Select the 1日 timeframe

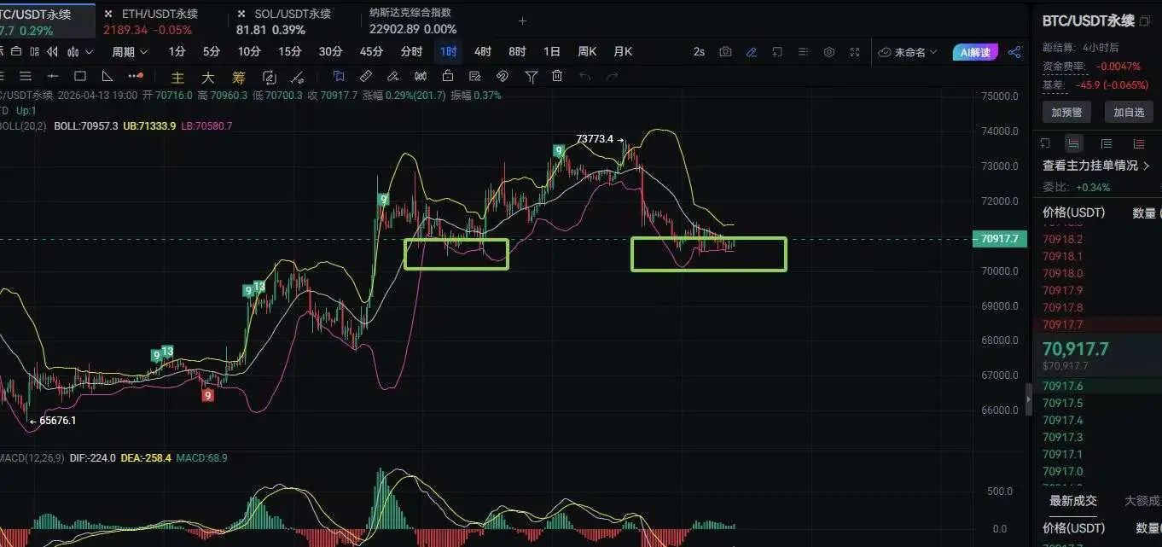click(x=552, y=52)
